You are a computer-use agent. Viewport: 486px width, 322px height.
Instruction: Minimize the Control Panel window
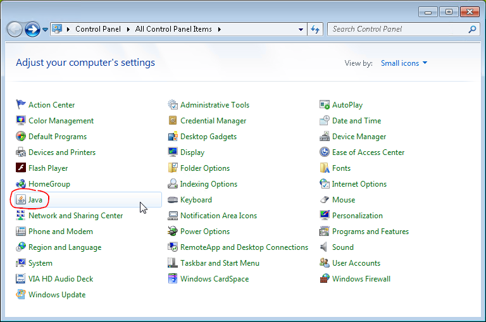pos(428,12)
